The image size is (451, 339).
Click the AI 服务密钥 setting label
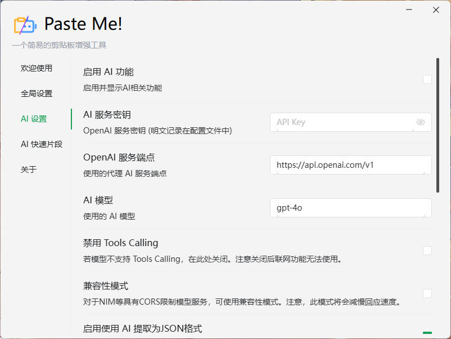click(x=107, y=115)
